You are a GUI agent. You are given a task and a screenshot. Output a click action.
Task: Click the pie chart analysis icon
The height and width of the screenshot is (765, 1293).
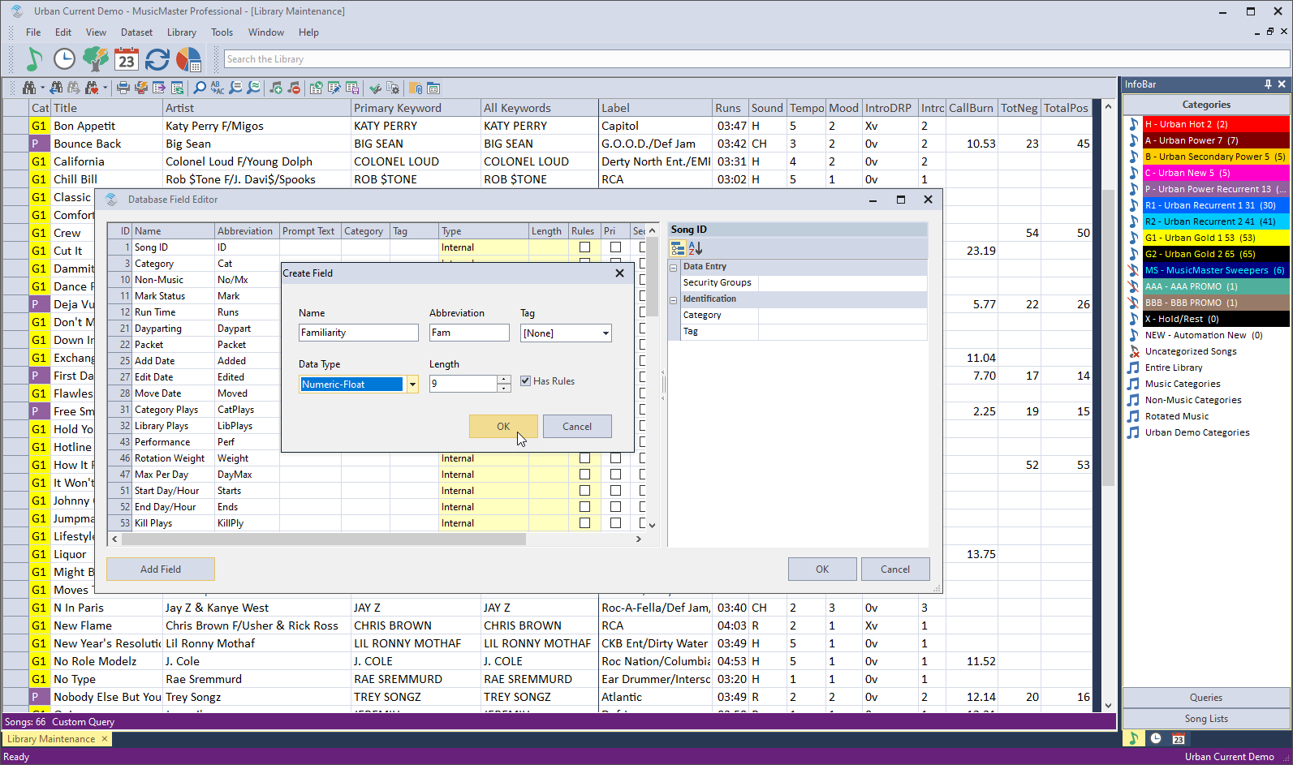point(188,59)
